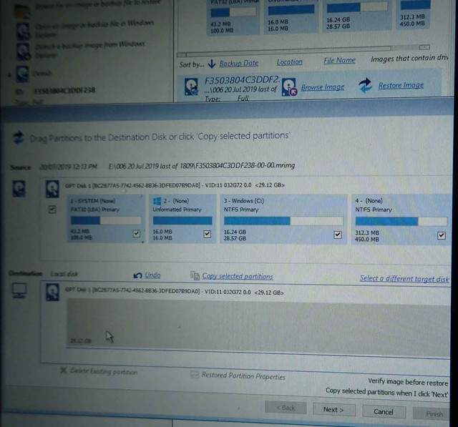Click the sort direction arrow beside Backup Date
The width and height of the screenshot is (458, 427).
212,64
